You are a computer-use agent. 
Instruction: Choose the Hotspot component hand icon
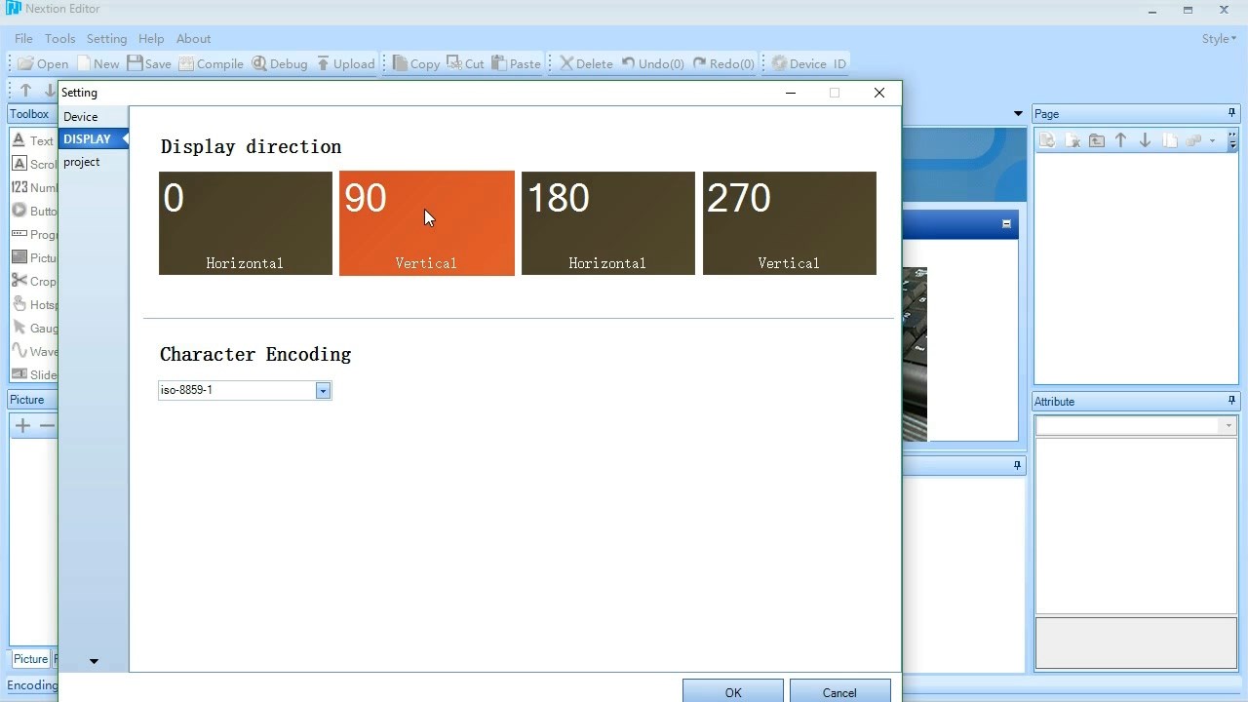(19, 304)
